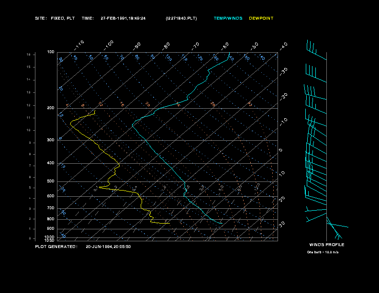
Task: Click the 3 km mark on altitude scale
Action: point(30,209)
